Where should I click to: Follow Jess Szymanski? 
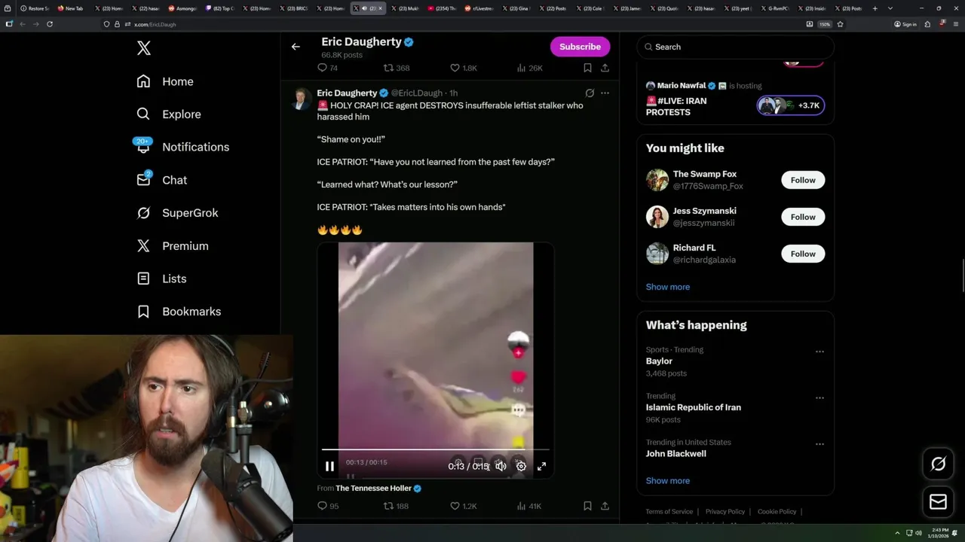click(803, 217)
